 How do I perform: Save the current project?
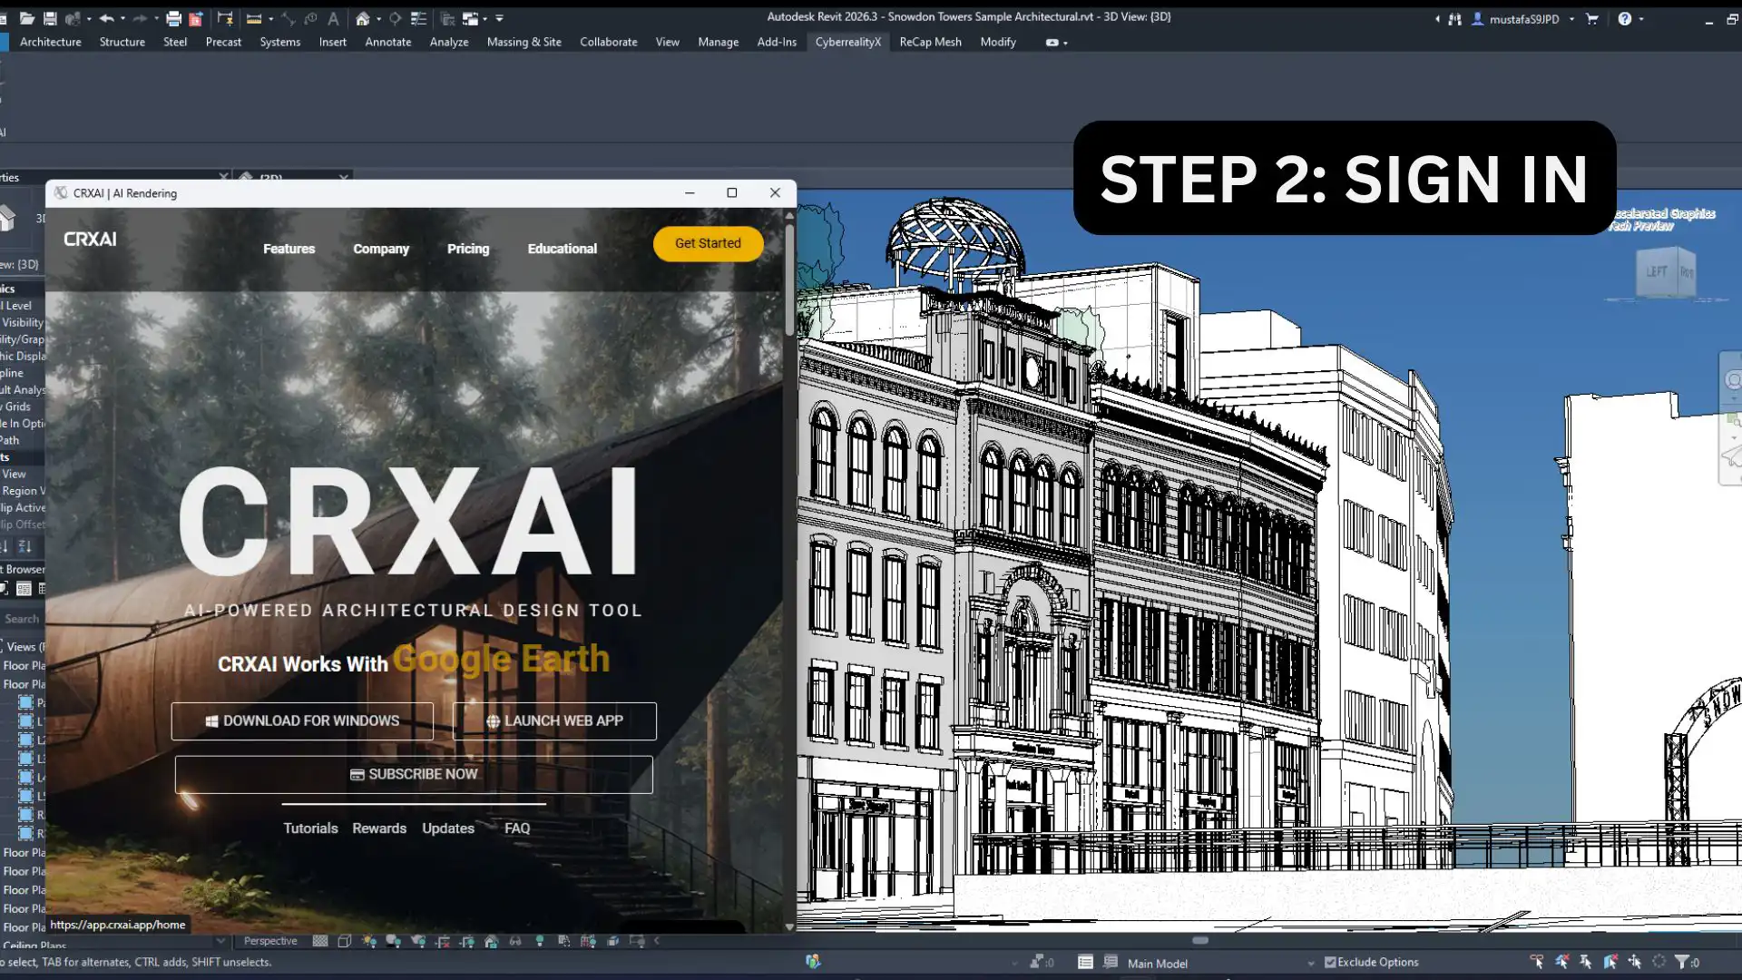click(50, 18)
